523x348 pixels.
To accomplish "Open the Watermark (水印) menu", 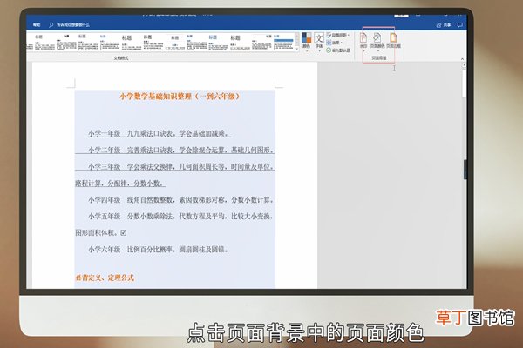I will point(363,41).
